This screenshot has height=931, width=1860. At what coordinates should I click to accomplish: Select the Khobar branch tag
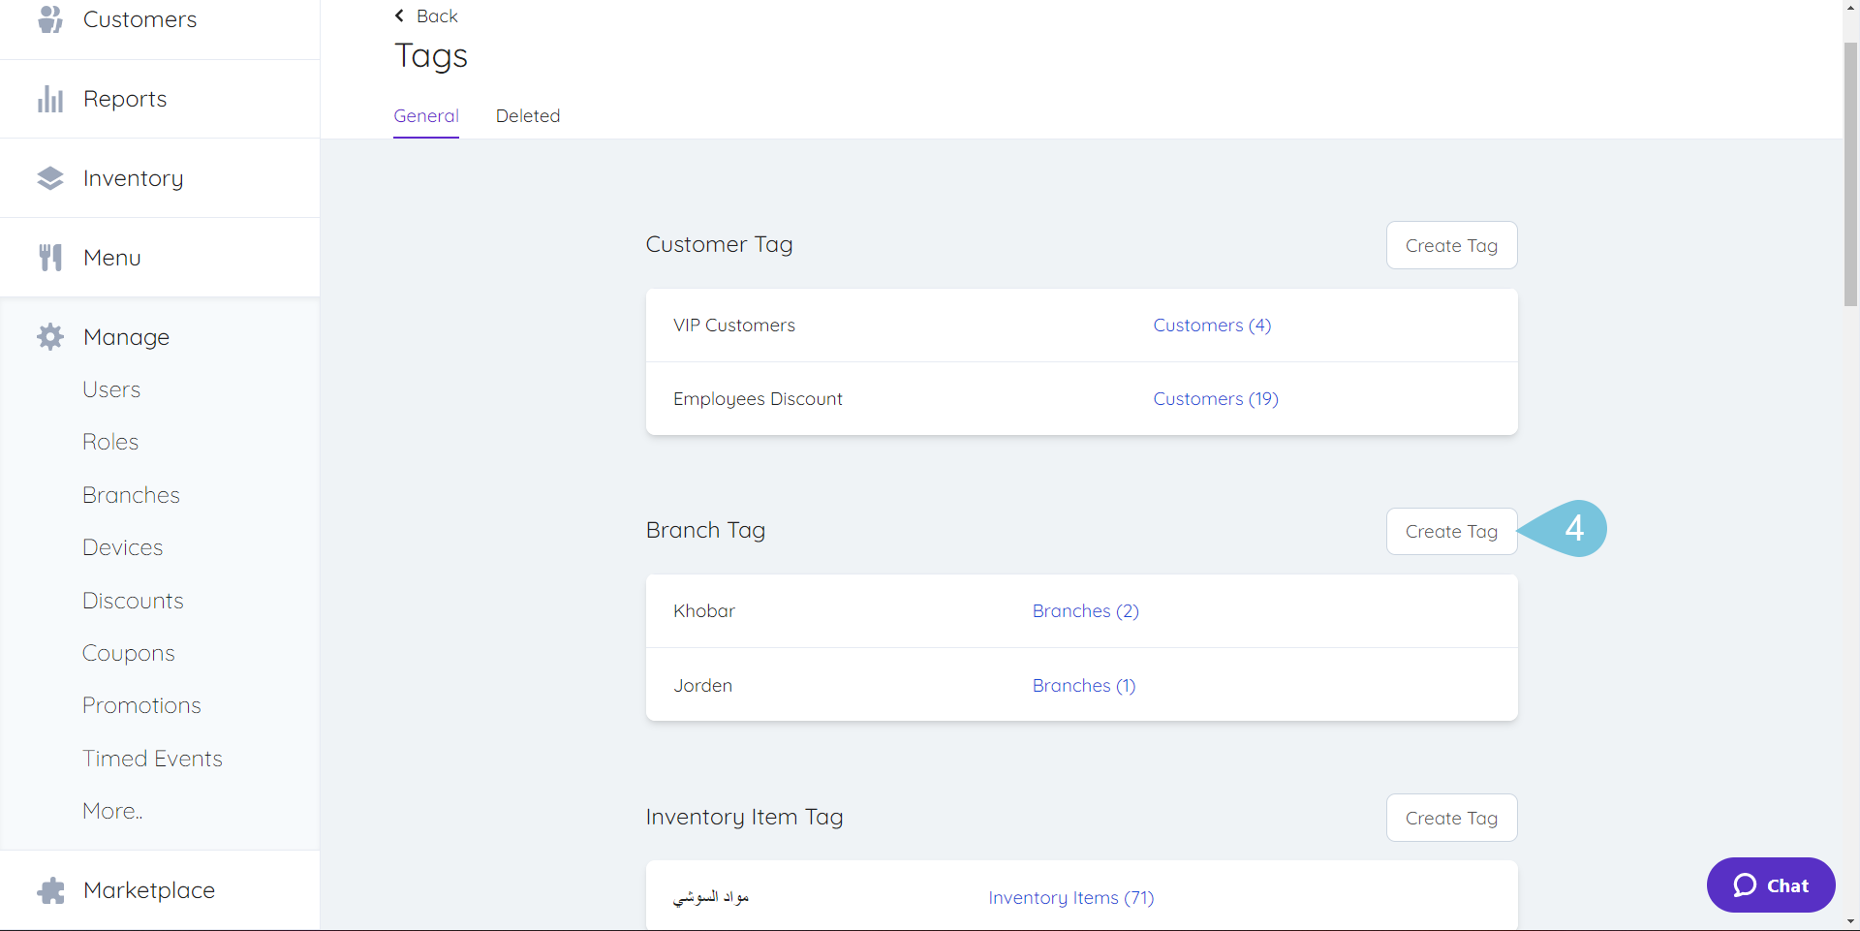point(1081,611)
